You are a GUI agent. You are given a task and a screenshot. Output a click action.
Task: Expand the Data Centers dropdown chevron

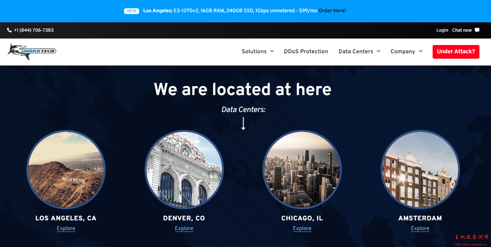pos(379,51)
